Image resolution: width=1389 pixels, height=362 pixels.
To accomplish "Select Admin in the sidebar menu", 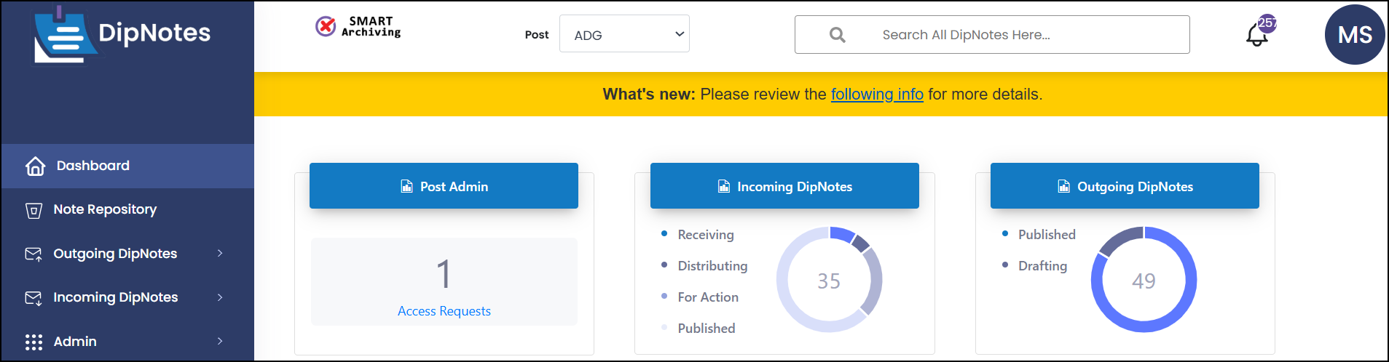I will (x=127, y=341).
